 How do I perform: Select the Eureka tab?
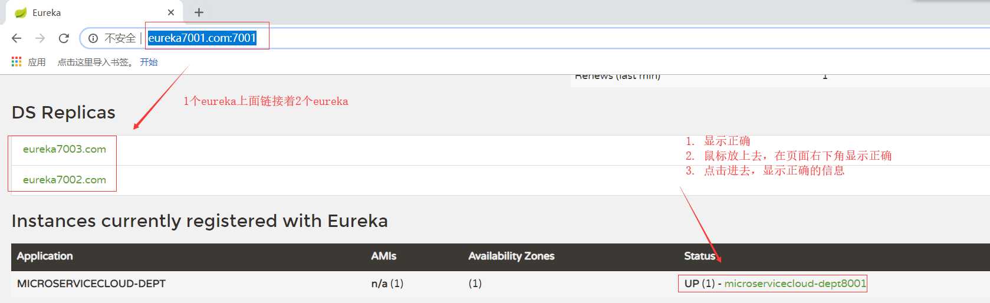[88, 12]
